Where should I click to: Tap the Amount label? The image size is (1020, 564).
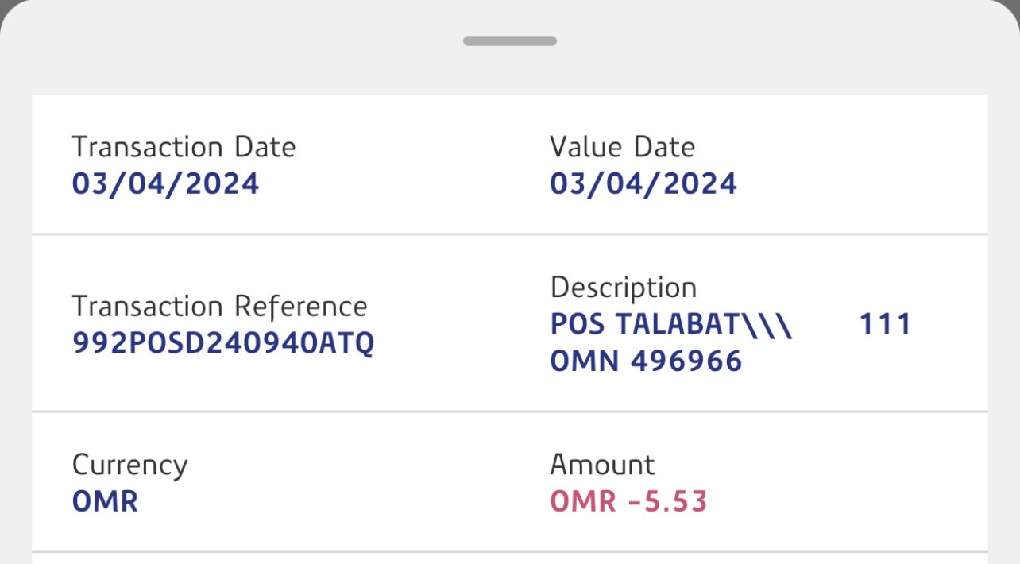click(602, 465)
